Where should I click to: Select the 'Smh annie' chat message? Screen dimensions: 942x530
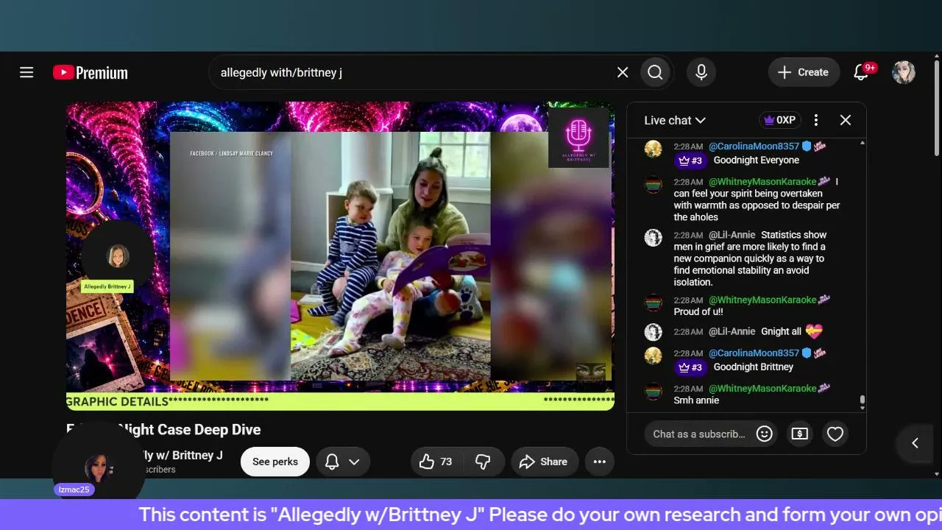point(696,400)
